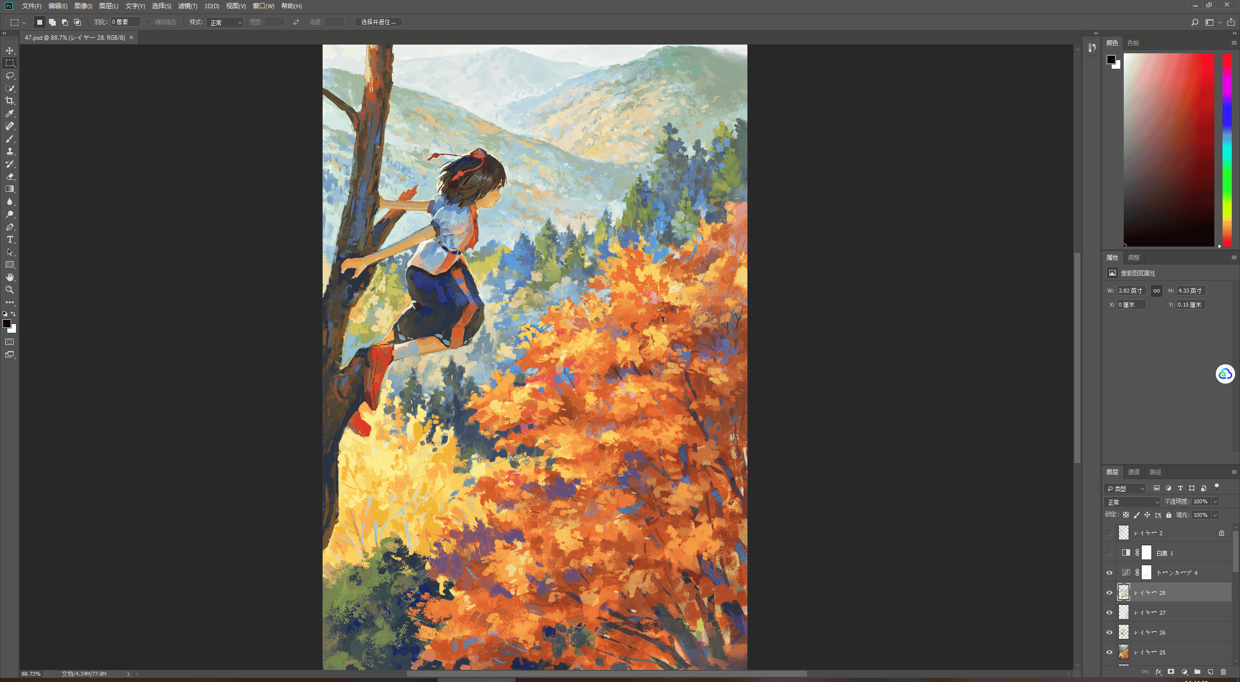Open the 图层(L) menu

108,6
